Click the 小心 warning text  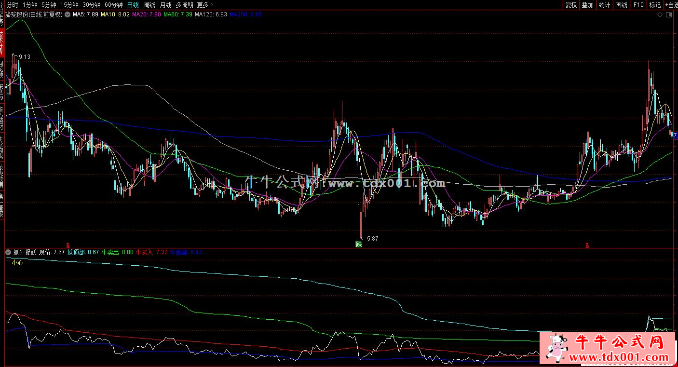coord(18,263)
